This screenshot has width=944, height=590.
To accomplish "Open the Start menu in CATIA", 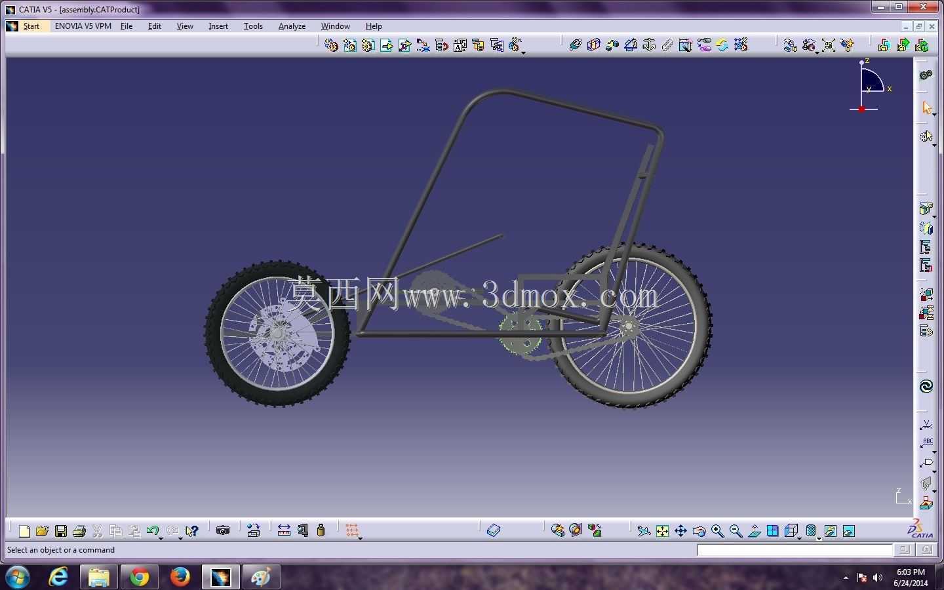I will [31, 26].
